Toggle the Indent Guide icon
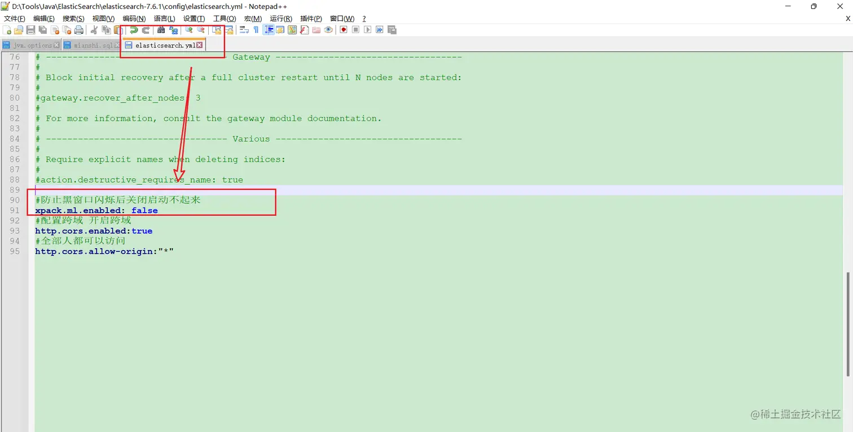Image resolution: width=853 pixels, height=432 pixels. click(269, 30)
